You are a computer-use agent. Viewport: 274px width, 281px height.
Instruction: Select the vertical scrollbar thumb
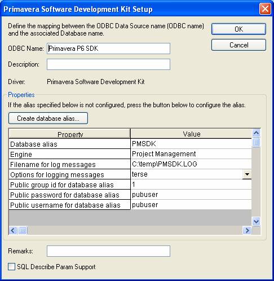tap(256, 142)
